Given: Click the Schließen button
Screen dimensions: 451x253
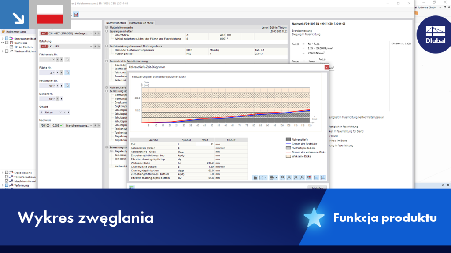Looking at the screenshot, I should 317,188.
